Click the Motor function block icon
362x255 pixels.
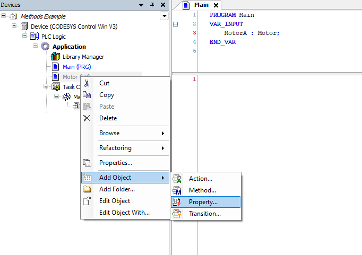coord(55,76)
